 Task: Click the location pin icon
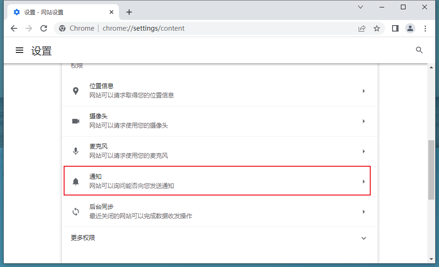click(76, 91)
